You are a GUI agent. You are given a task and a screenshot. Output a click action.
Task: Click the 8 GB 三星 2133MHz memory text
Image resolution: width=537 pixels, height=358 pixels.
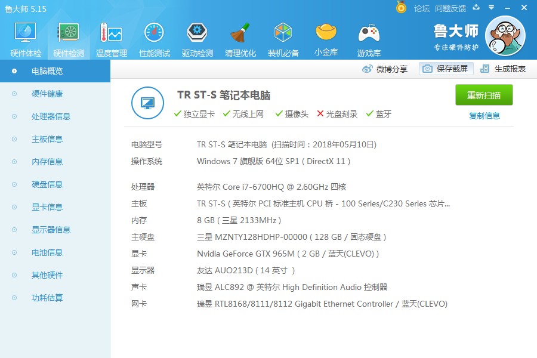click(x=239, y=220)
